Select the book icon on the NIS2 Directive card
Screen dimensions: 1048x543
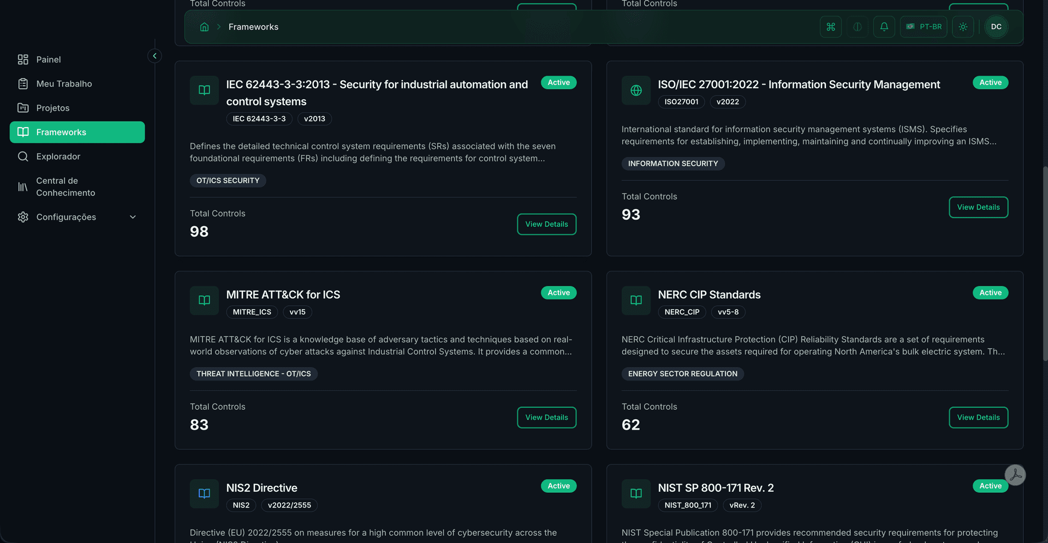204,493
